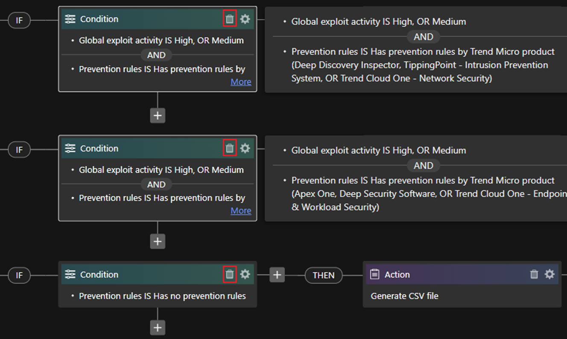Open gear settings on the second condition
Image resolution: width=567 pixels, height=339 pixels.
click(x=245, y=148)
